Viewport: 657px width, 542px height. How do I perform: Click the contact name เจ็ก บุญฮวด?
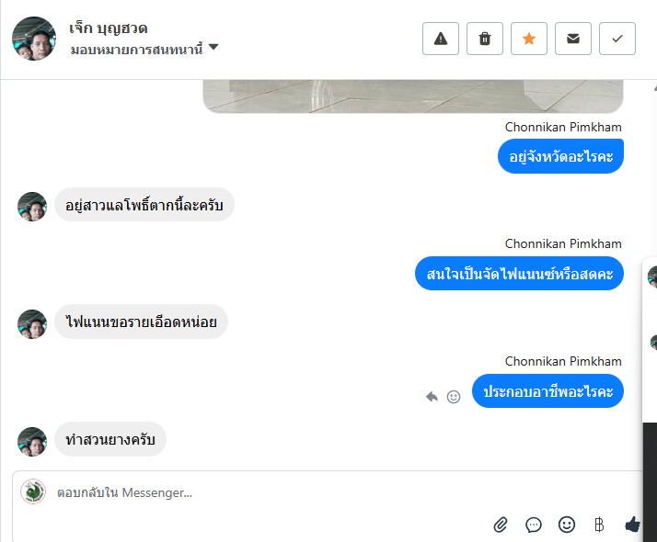click(x=109, y=28)
